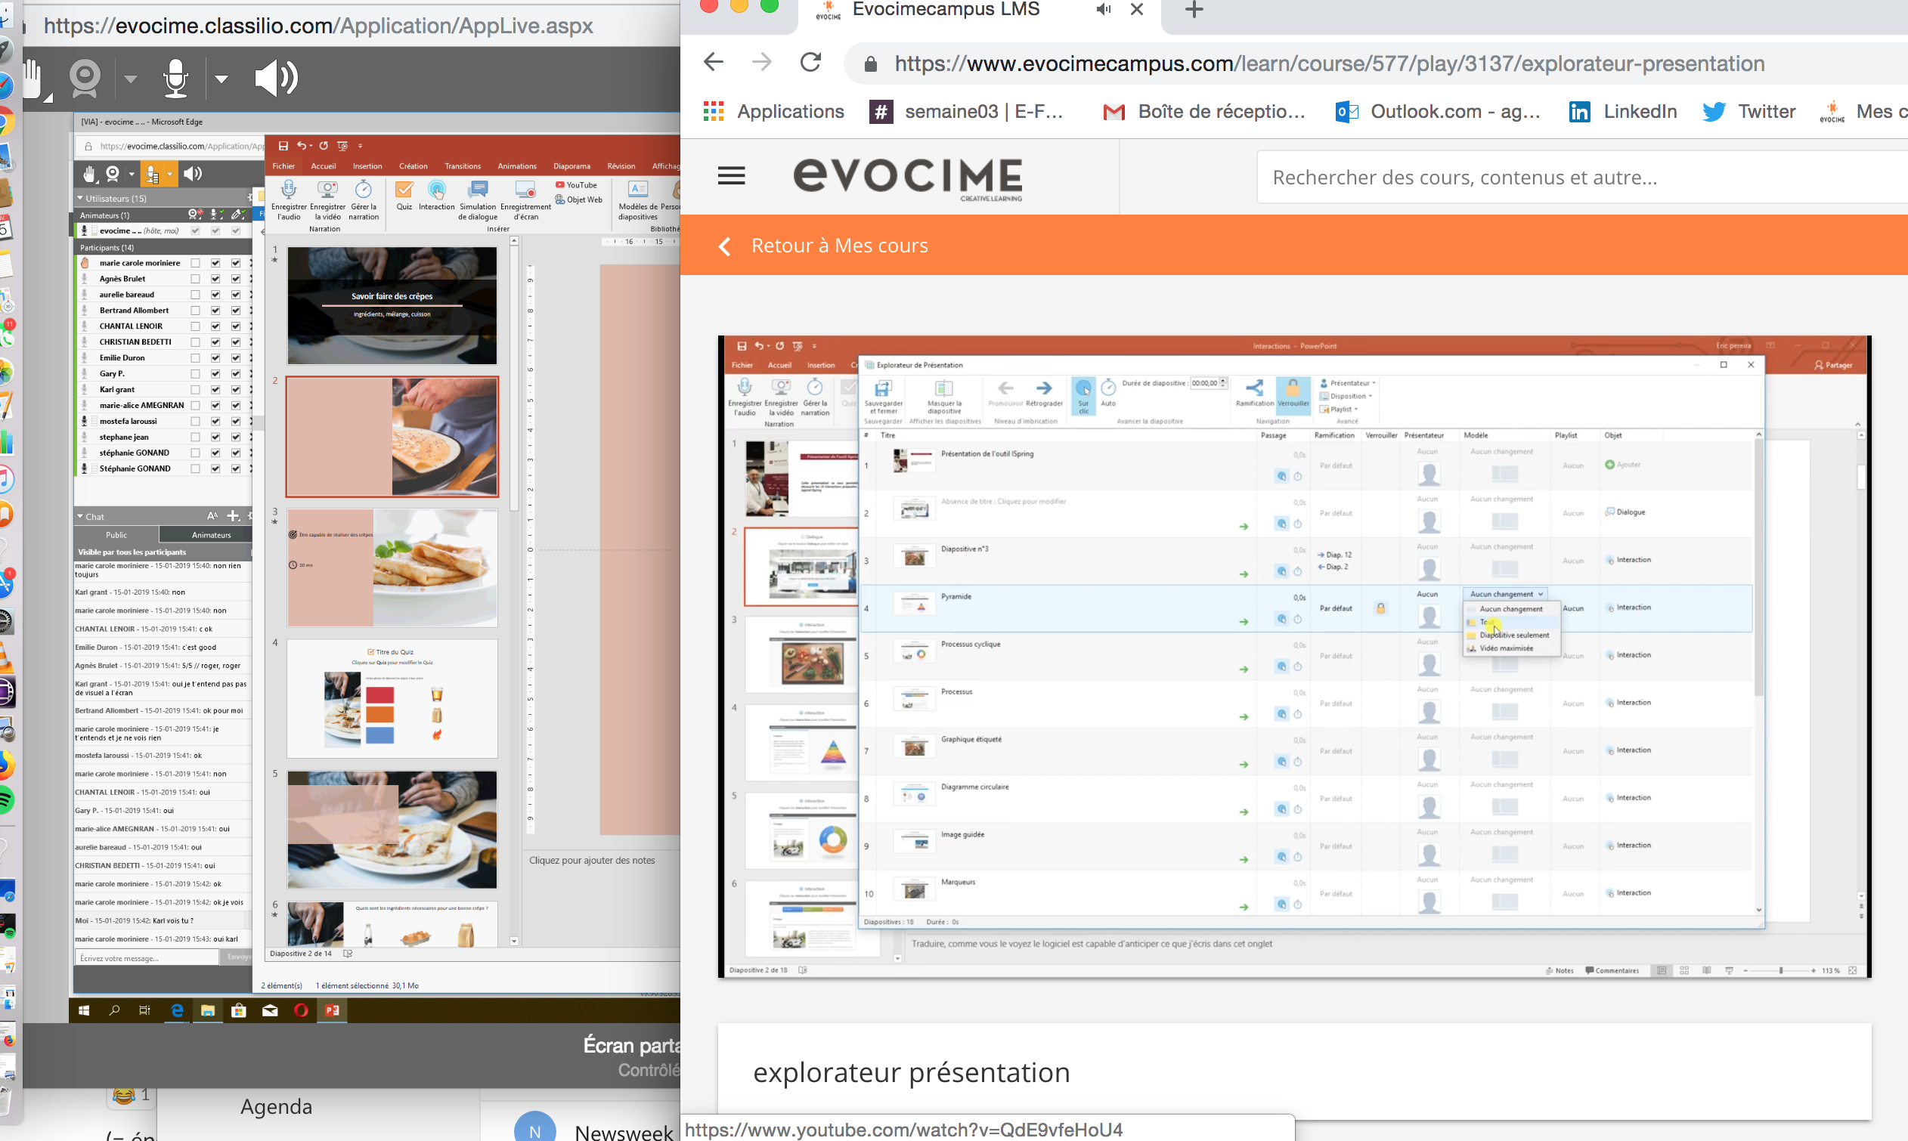Open hamburger menu beside evocime logo
The image size is (1908, 1141).
731,176
